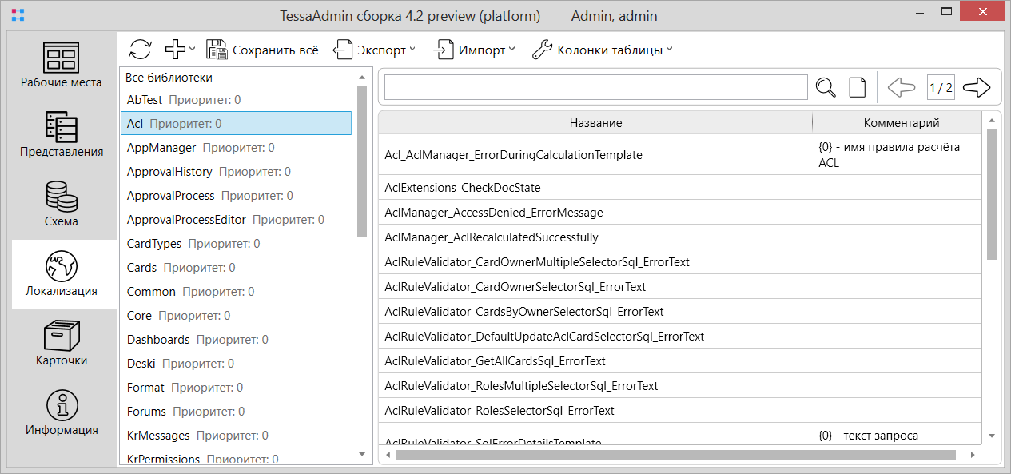Click into the search text field
The height and width of the screenshot is (474, 1011).
[595, 87]
